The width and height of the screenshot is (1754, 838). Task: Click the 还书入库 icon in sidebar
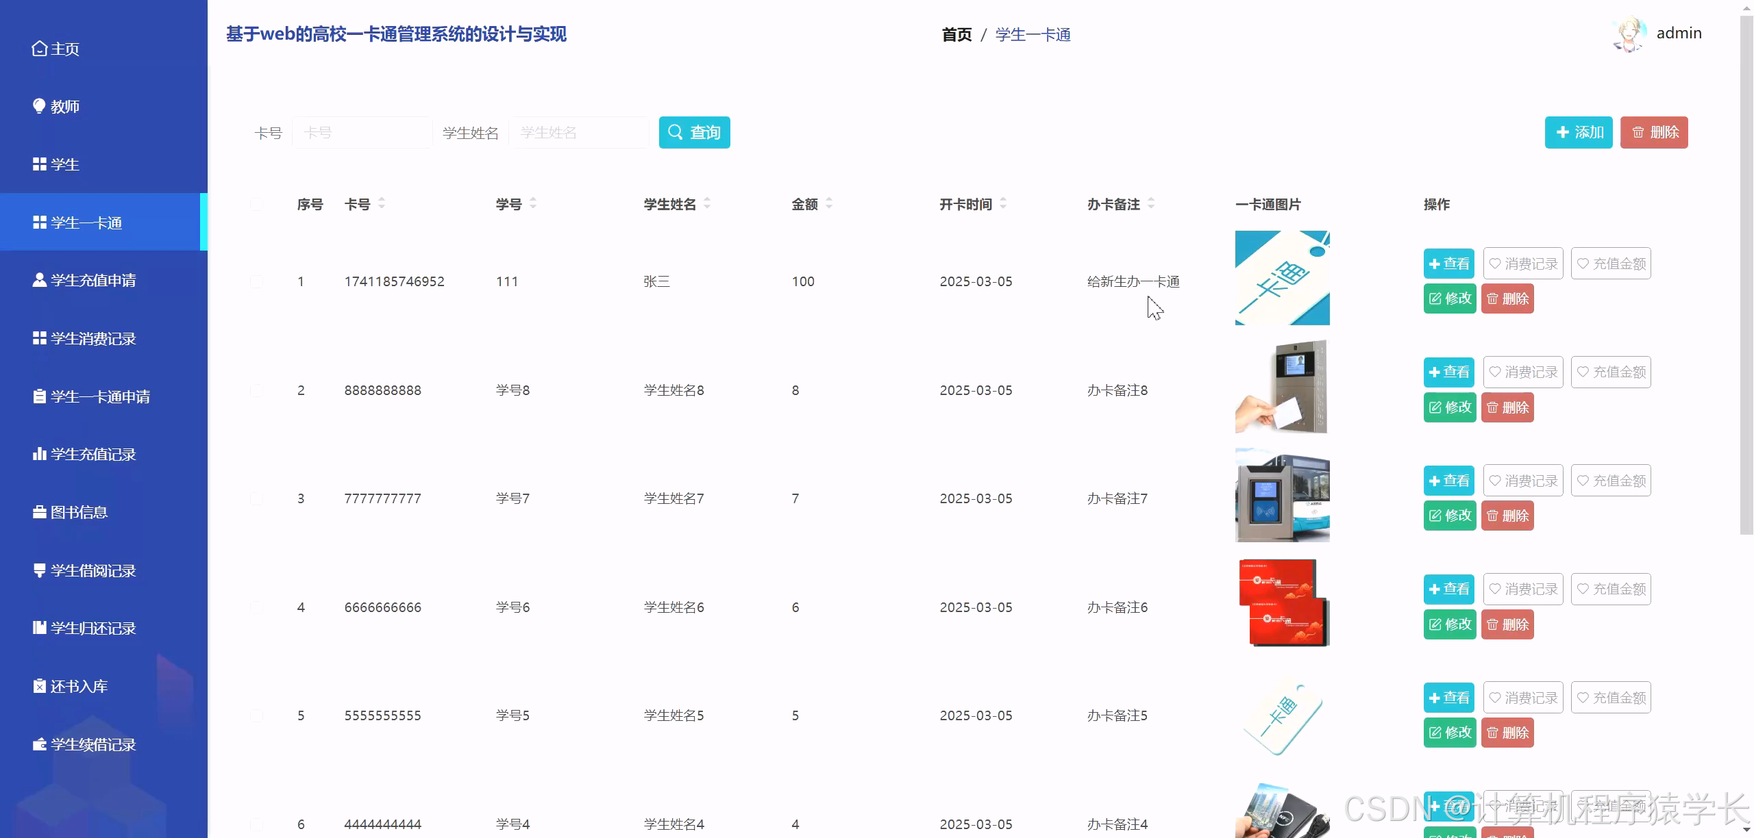pyautogui.click(x=39, y=685)
